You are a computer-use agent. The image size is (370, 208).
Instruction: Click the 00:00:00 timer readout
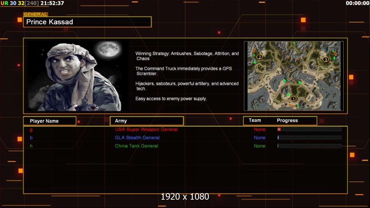pyautogui.click(x=358, y=3)
